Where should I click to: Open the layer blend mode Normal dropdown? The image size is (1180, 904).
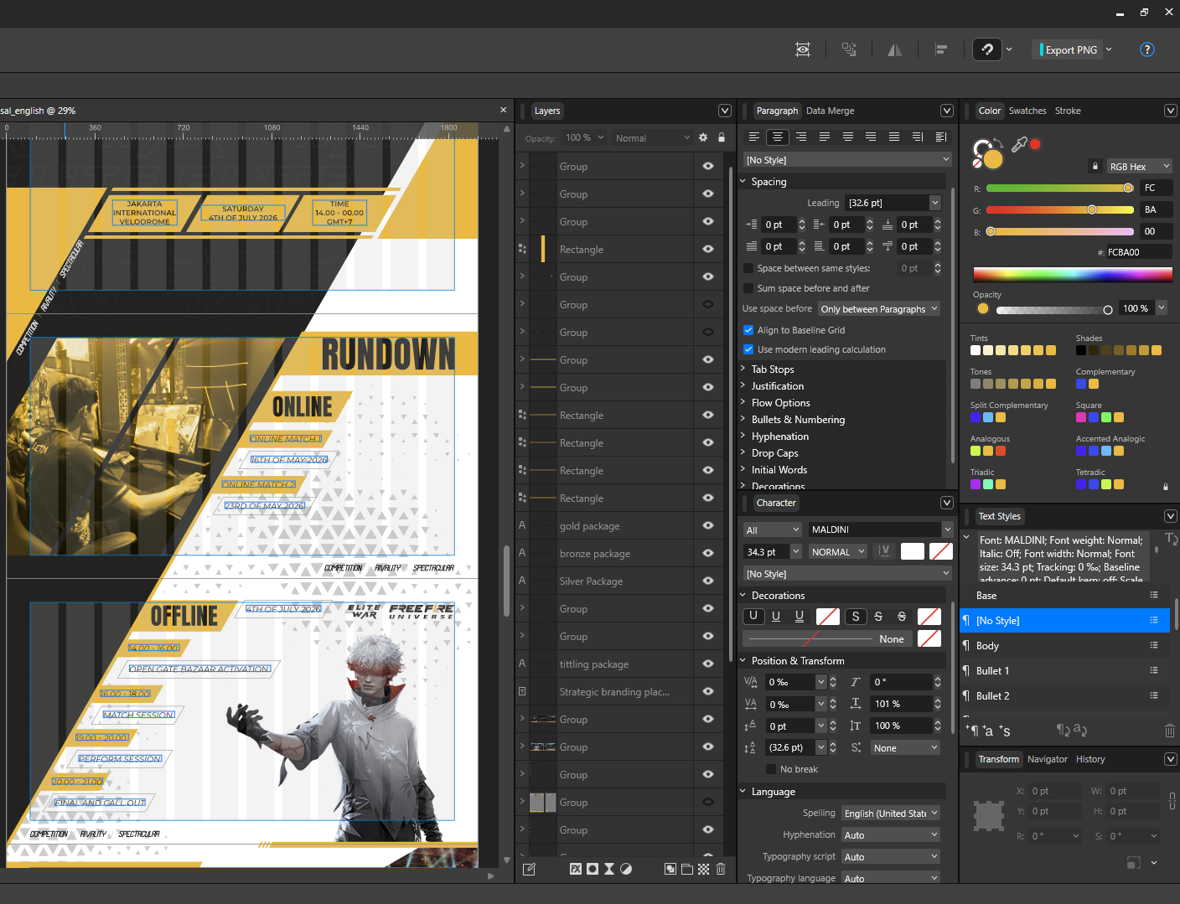(652, 137)
